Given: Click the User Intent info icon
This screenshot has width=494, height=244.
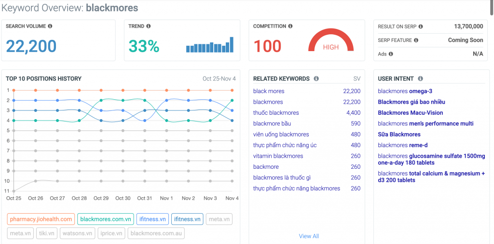Looking at the screenshot, I should [x=420, y=79].
